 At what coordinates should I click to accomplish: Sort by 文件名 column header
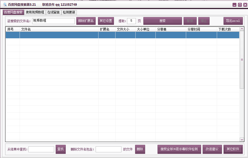tap(59, 29)
